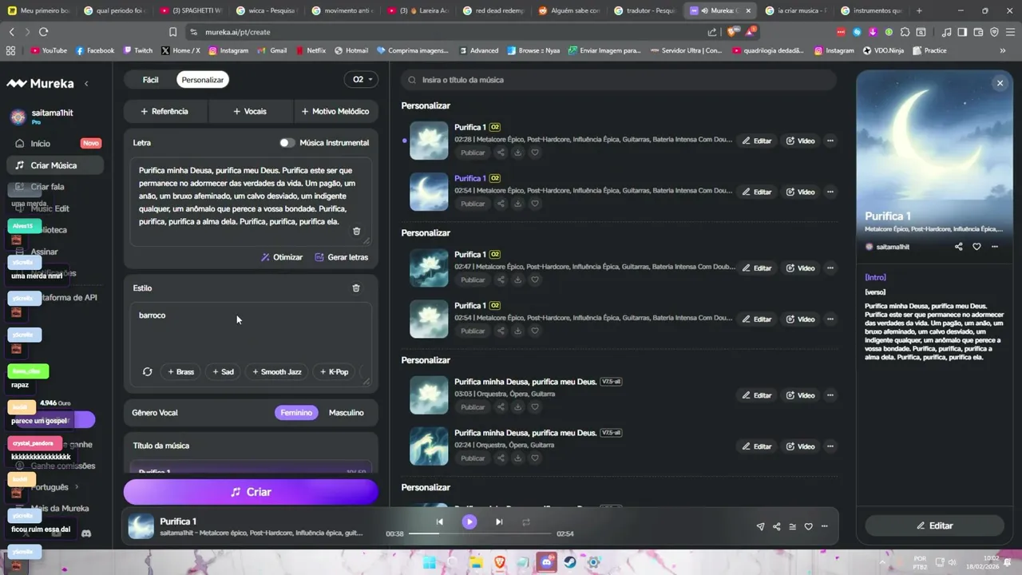Viewport: 1022px width, 575px height.
Task: Share the 02:28 Purifica 1 track
Action: [501, 153]
